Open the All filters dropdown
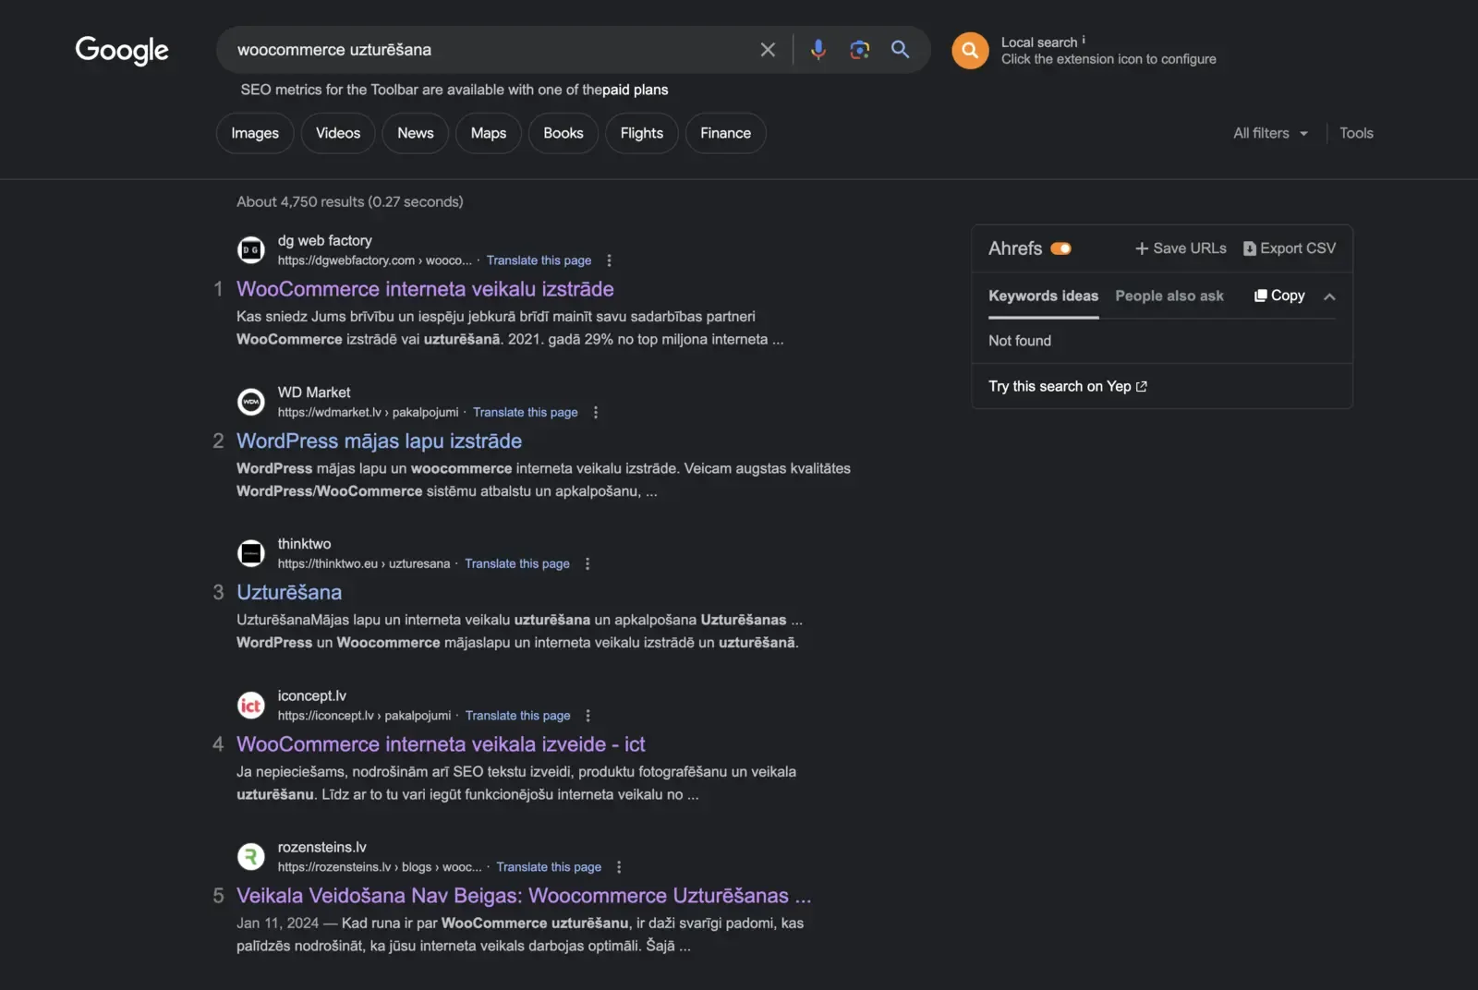Screen dimensions: 1478x990 pyautogui.click(x=1271, y=133)
